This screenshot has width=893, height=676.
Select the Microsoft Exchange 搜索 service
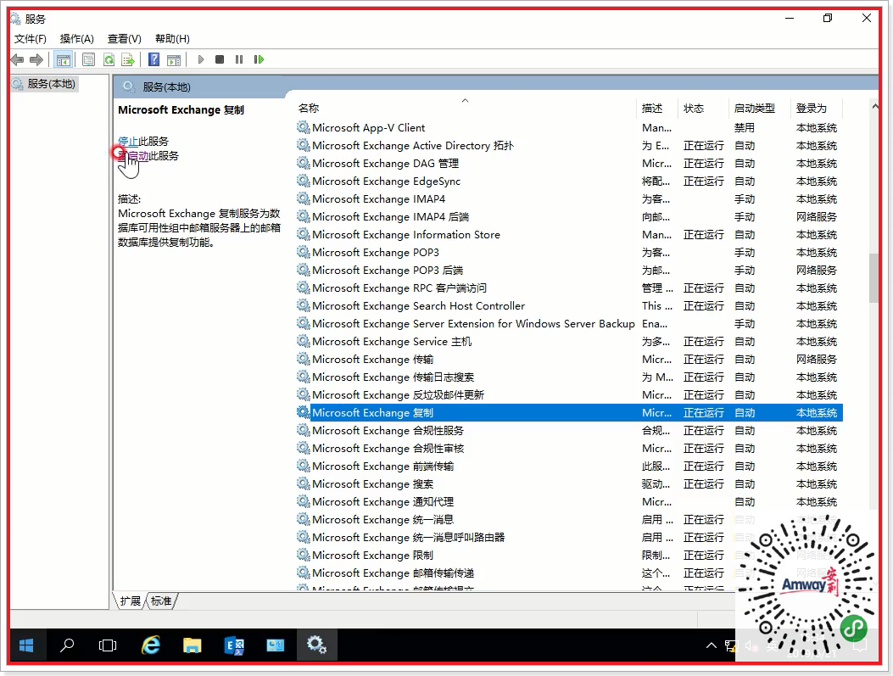tap(570, 484)
